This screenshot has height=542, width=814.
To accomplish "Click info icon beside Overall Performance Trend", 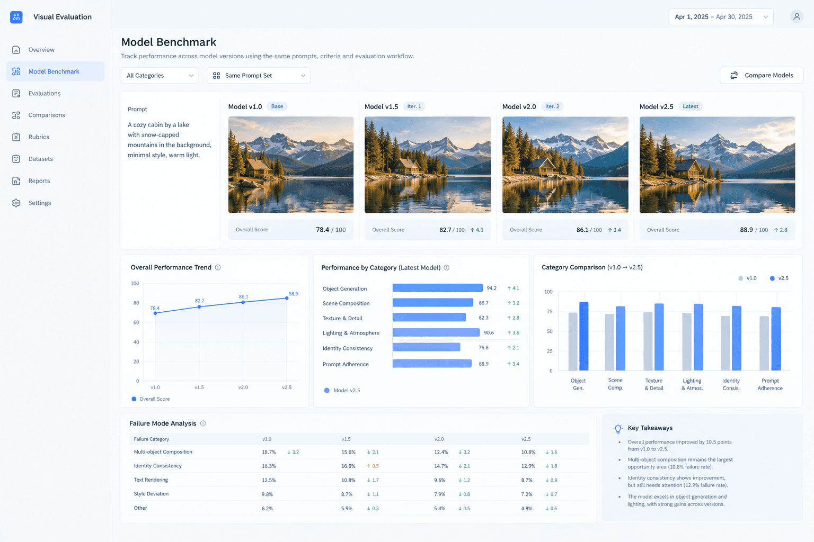I will coord(218,267).
